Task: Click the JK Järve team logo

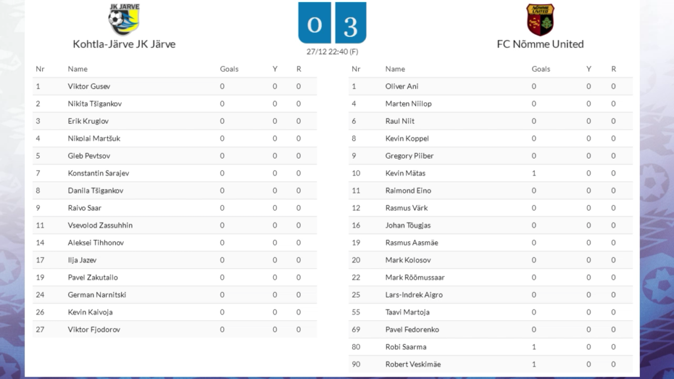Action: point(124,19)
